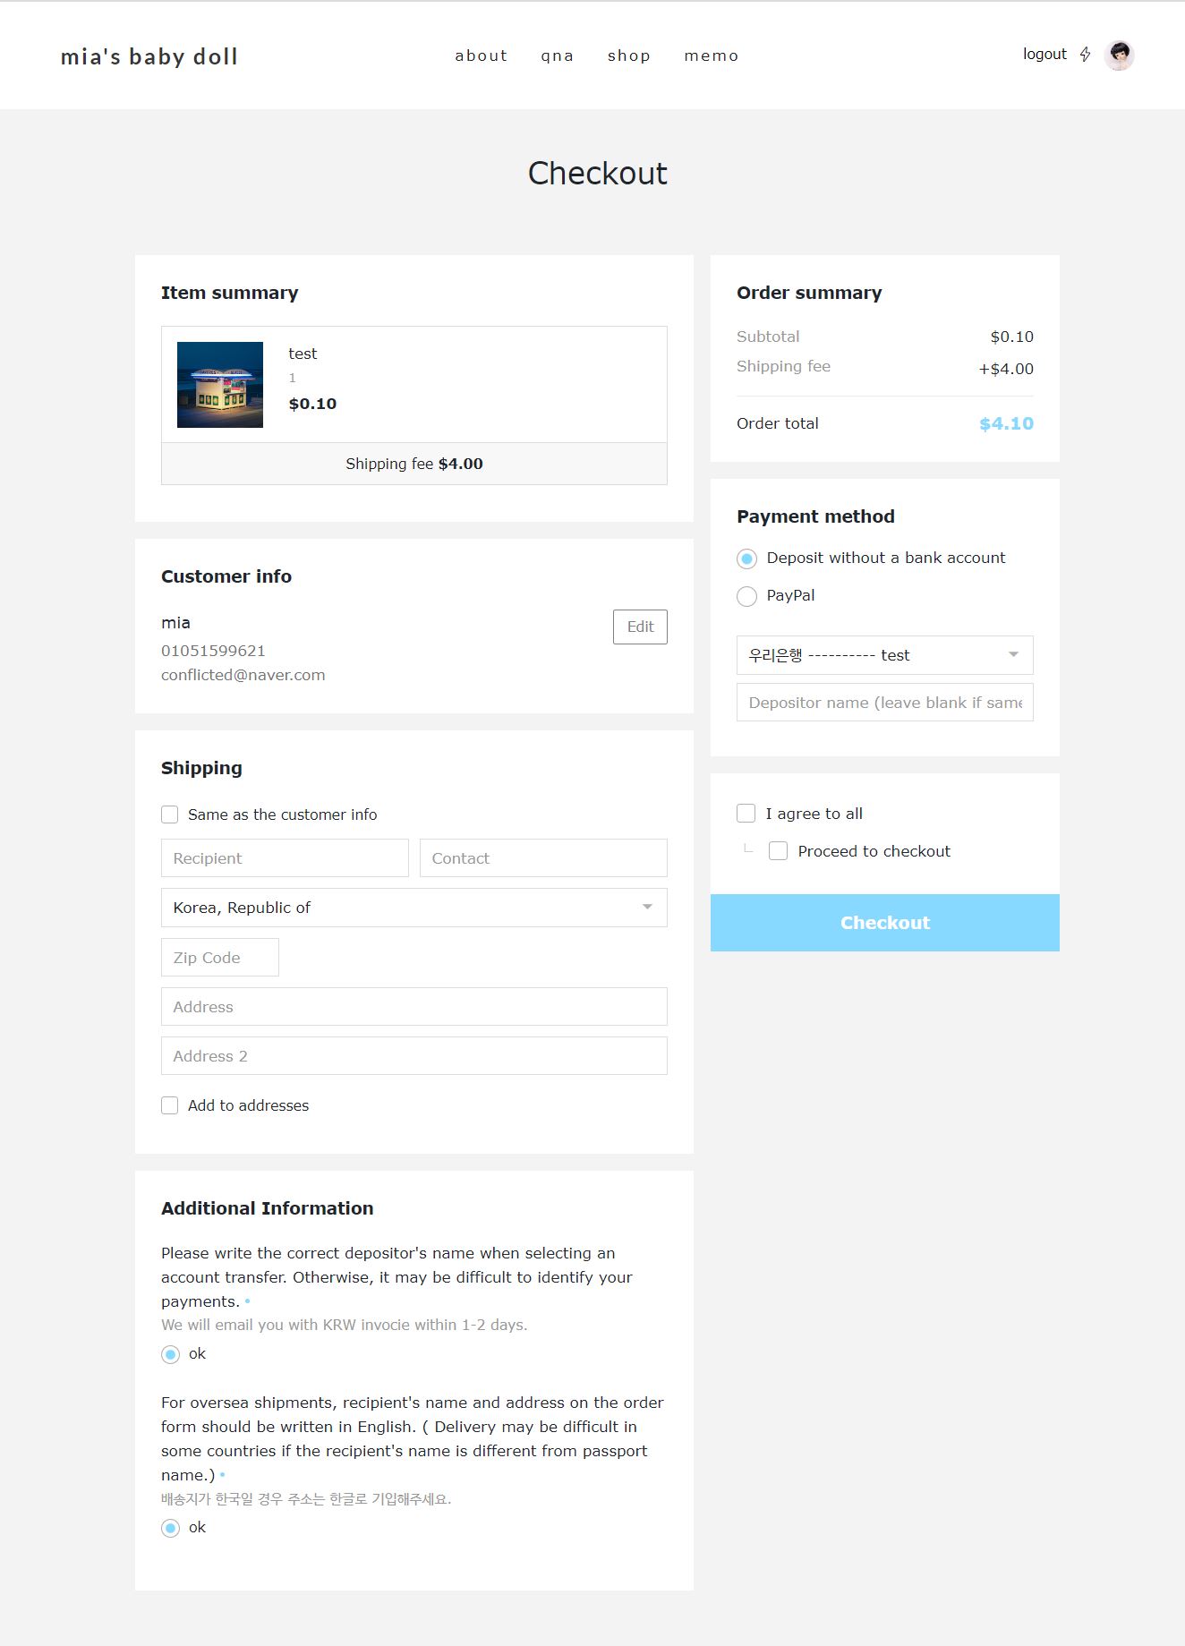Open the user profile avatar
The image size is (1185, 1646).
click(x=1119, y=55)
